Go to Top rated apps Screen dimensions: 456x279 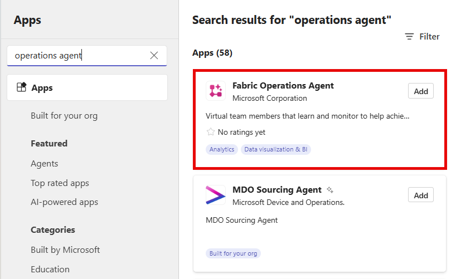pyautogui.click(x=60, y=183)
